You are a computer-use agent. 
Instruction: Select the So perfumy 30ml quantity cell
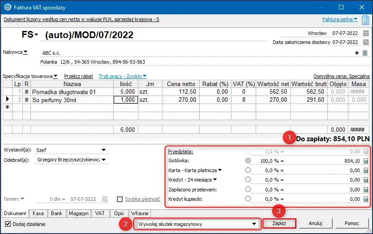click(125, 100)
